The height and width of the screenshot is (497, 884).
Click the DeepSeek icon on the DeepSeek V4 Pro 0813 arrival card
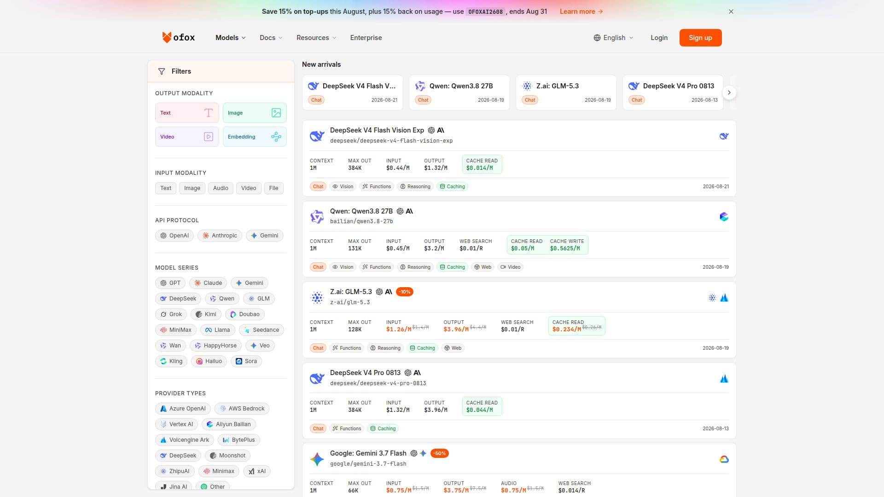(x=634, y=86)
